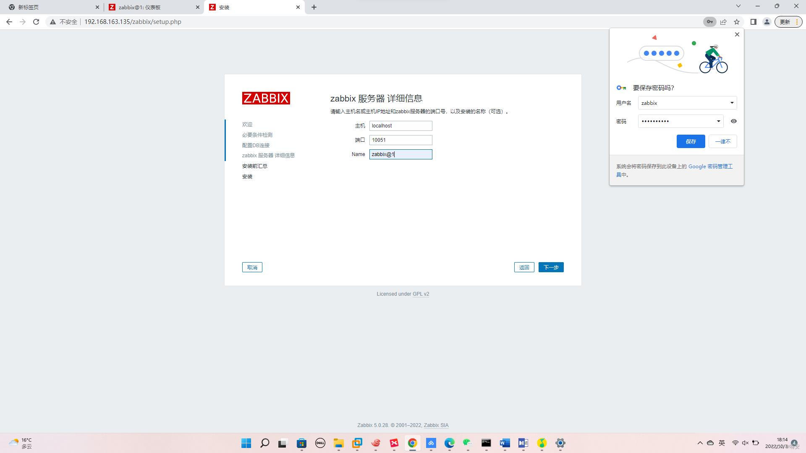Switch to the 新标签页 tab
Viewport: 806px width, 453px height.
pyautogui.click(x=52, y=7)
